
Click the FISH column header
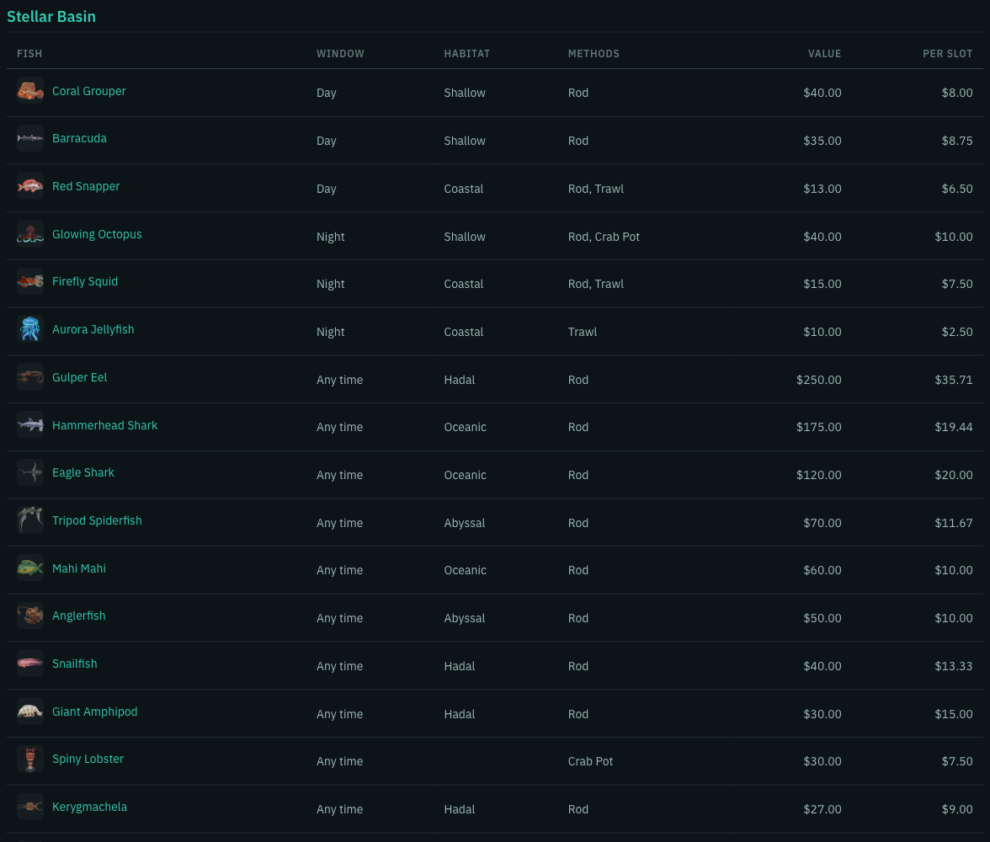pos(29,54)
